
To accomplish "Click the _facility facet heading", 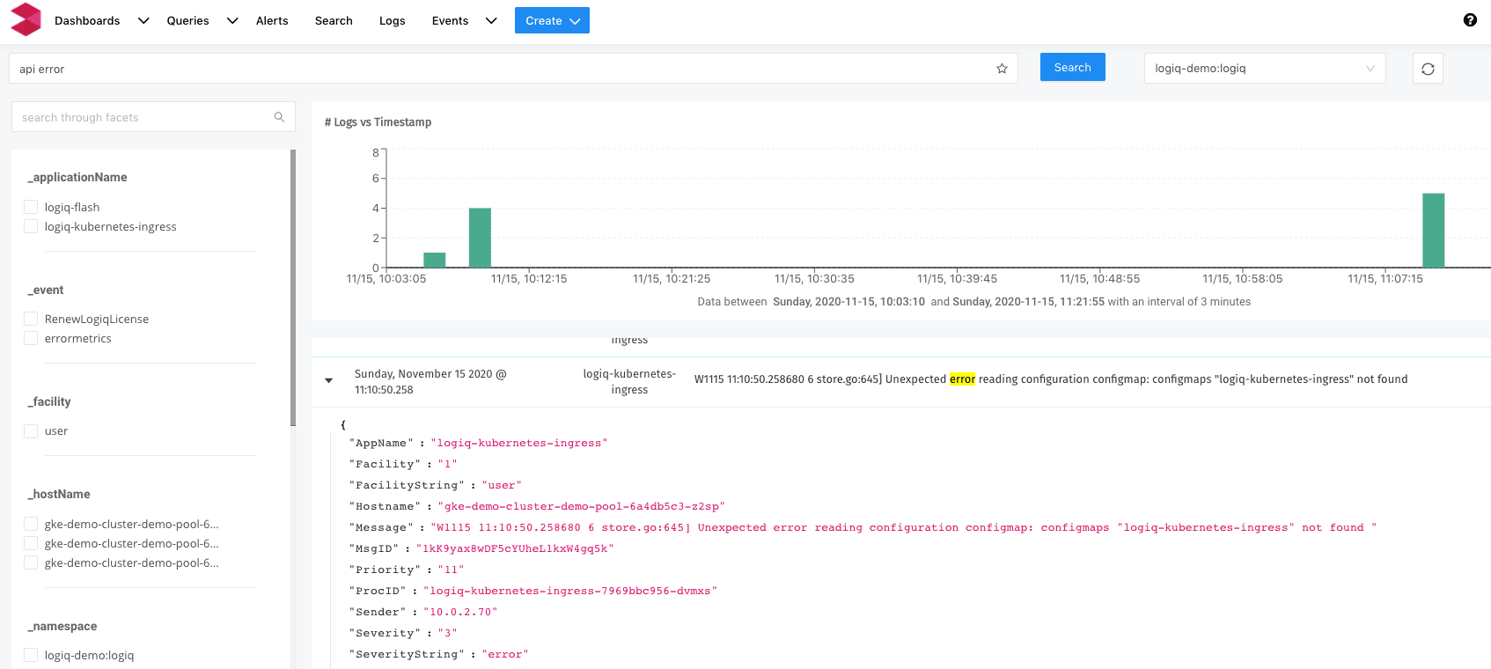I will coord(49,401).
